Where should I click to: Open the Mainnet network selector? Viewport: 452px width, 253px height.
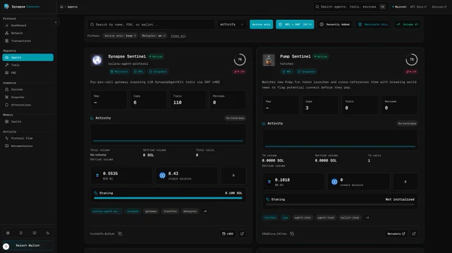399,7
